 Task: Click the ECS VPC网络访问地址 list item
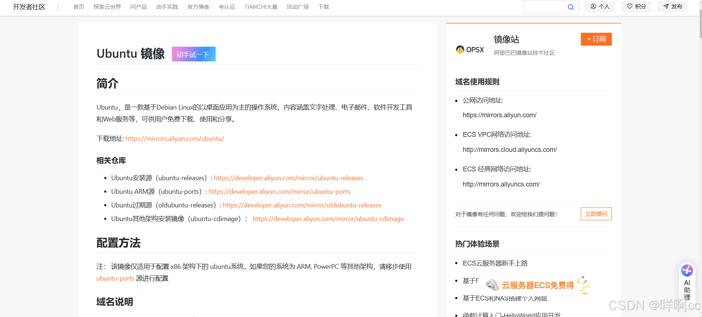click(x=497, y=135)
